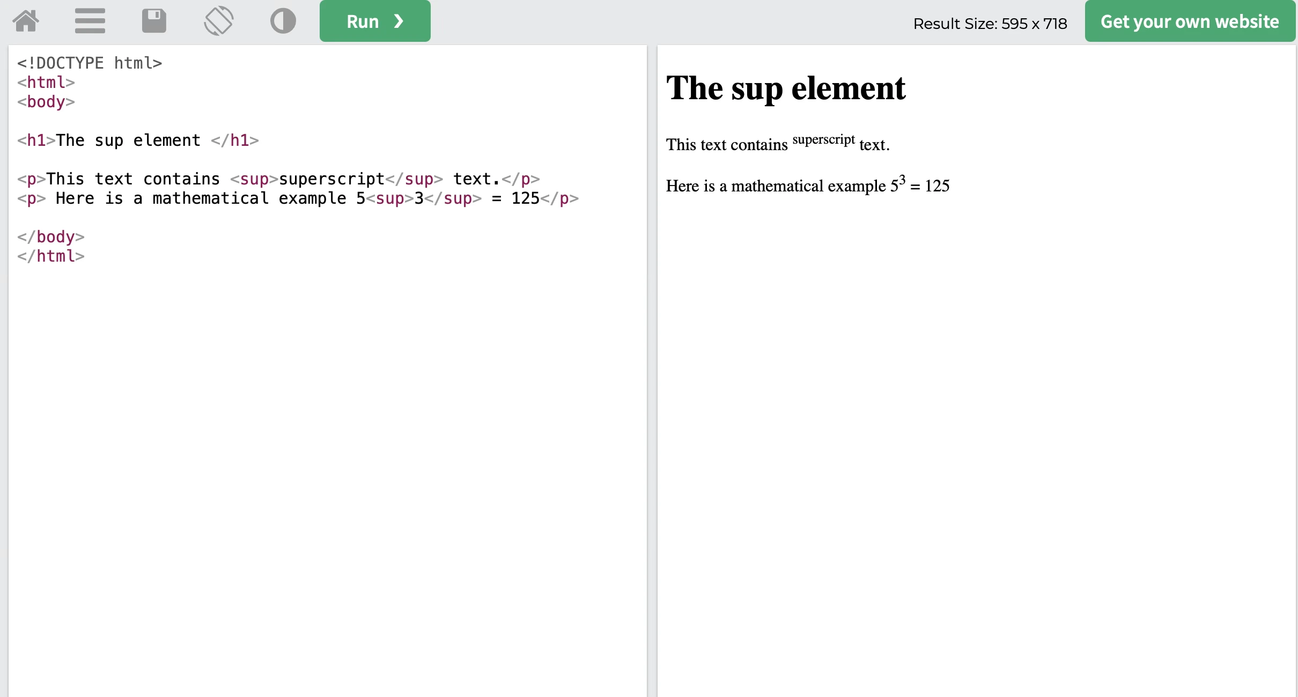
Task: Click the opening <body> tag in the editor
Action: tap(46, 101)
